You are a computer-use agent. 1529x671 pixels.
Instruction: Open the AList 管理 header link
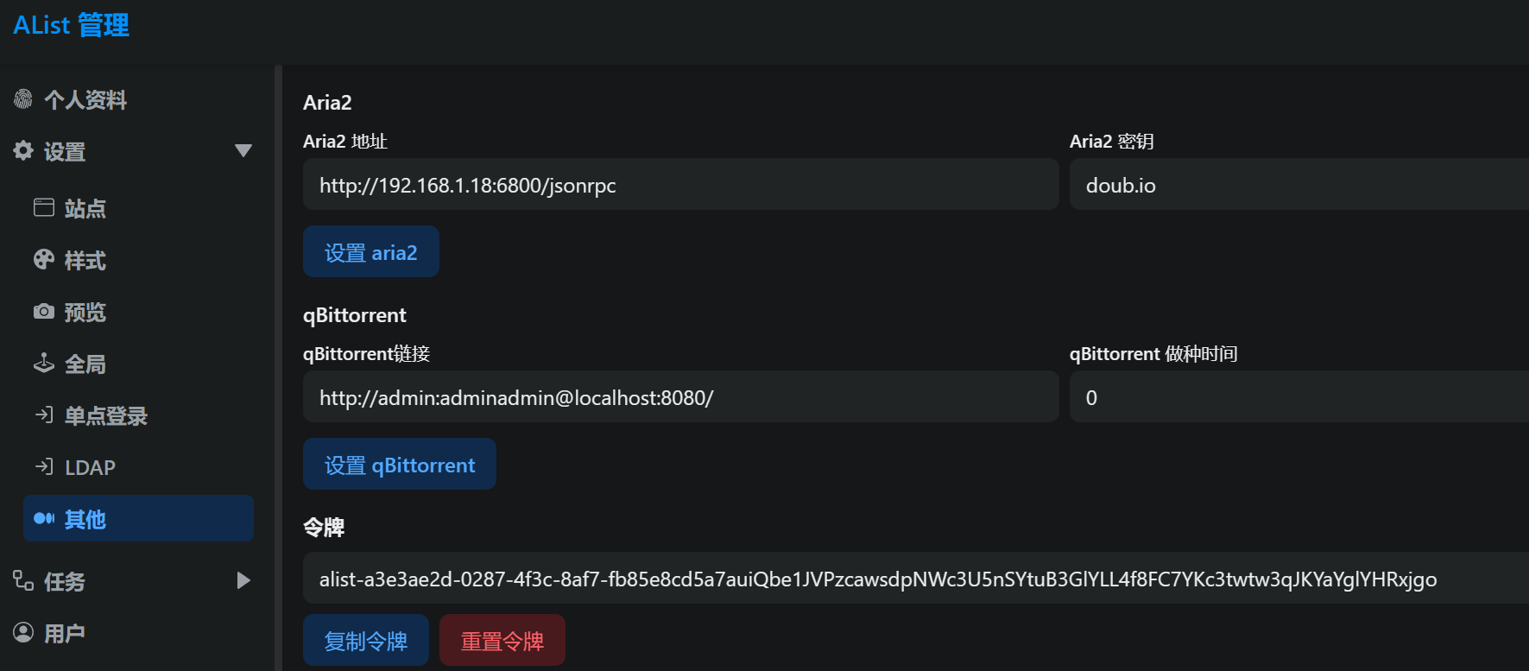(70, 24)
